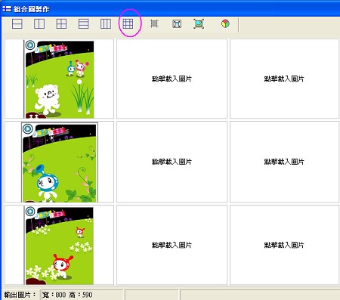Screen dimensions: 340x300
Task: Click the landscape picture with corner brackets icon
Action: coord(199,24)
